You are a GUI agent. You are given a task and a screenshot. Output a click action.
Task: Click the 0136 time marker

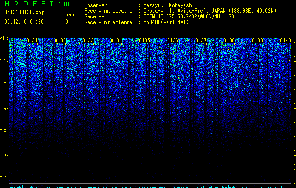pos(173,40)
